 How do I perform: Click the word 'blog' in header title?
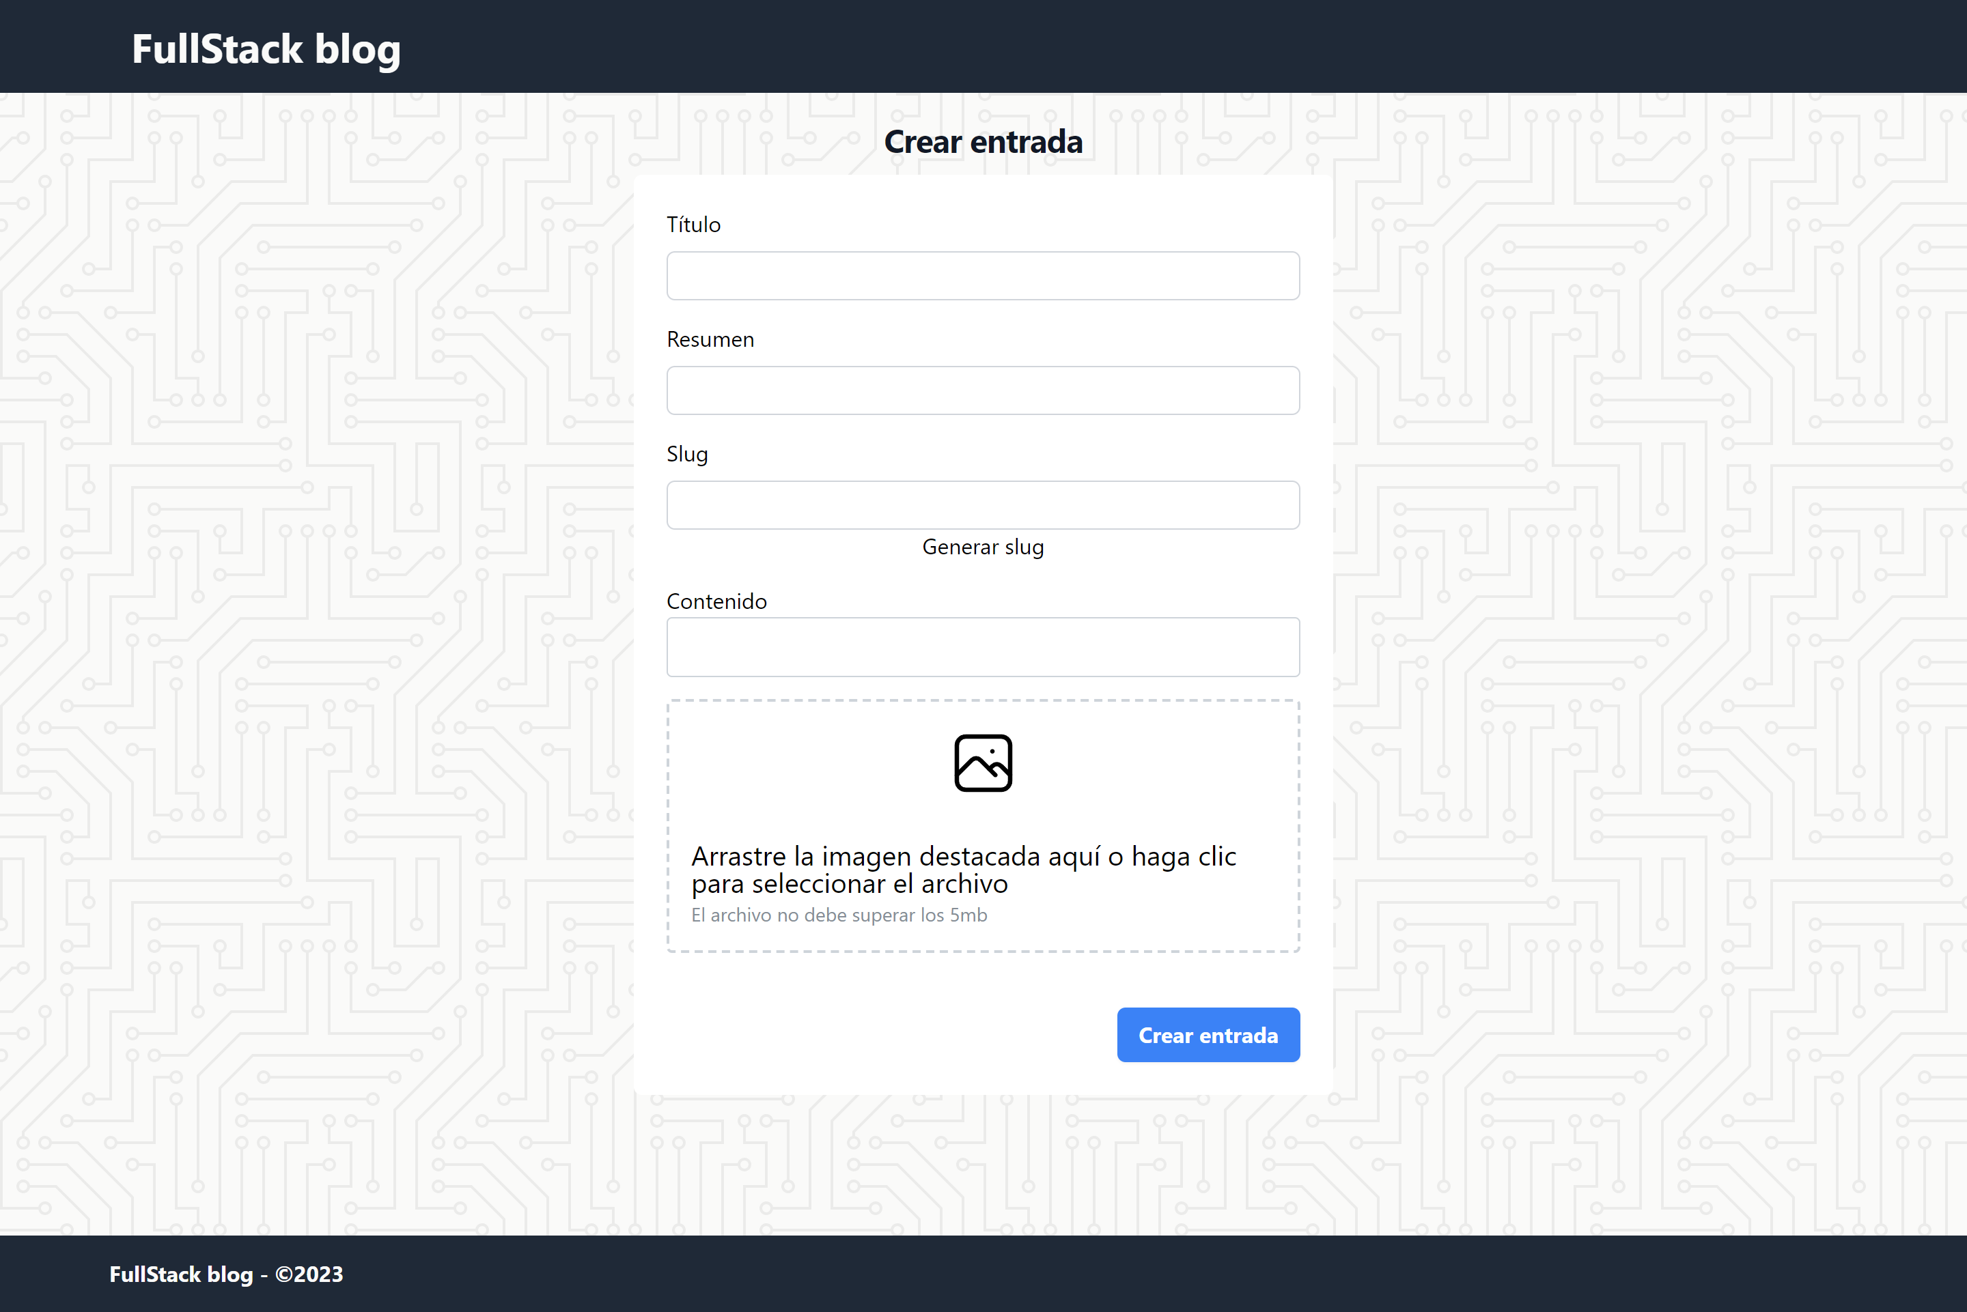click(x=357, y=48)
